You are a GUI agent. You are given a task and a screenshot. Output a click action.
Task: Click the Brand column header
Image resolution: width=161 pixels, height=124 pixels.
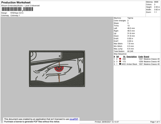coord(146,57)
